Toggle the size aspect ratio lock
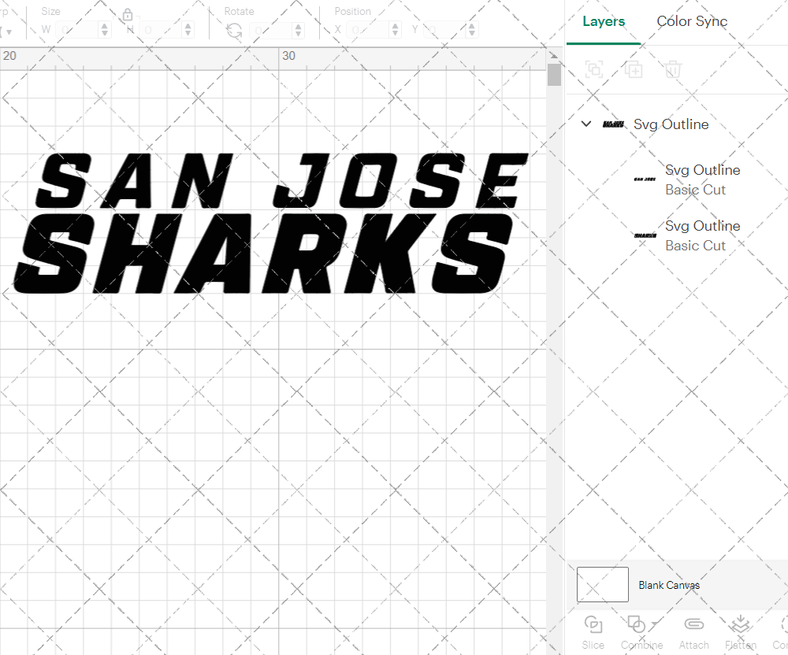 point(127,14)
